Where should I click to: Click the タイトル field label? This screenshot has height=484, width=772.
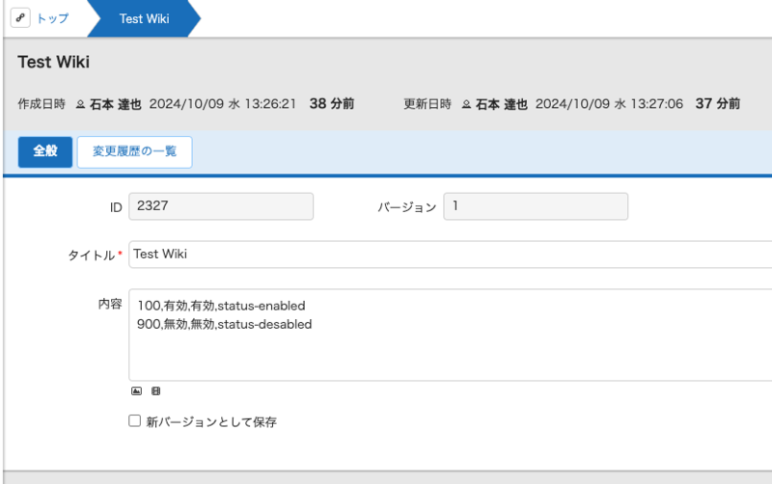pos(92,255)
